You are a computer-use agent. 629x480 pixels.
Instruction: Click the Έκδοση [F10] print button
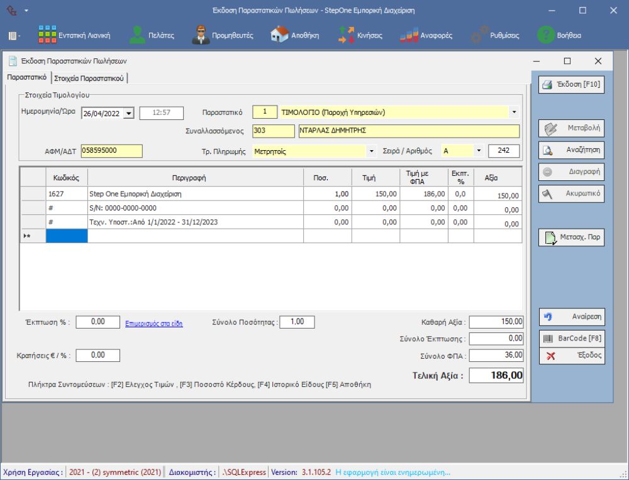pyautogui.click(x=571, y=85)
